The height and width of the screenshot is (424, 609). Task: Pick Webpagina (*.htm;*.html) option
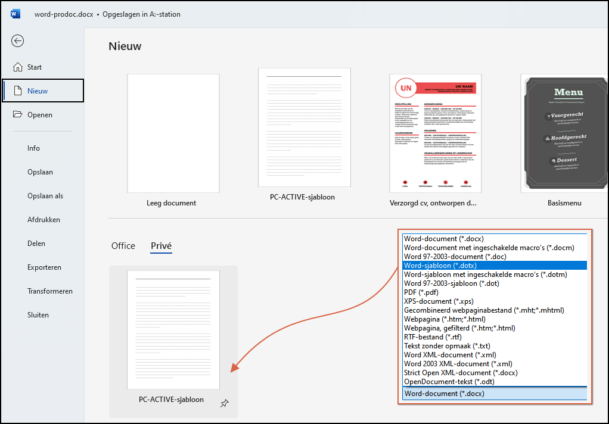pyautogui.click(x=495, y=319)
